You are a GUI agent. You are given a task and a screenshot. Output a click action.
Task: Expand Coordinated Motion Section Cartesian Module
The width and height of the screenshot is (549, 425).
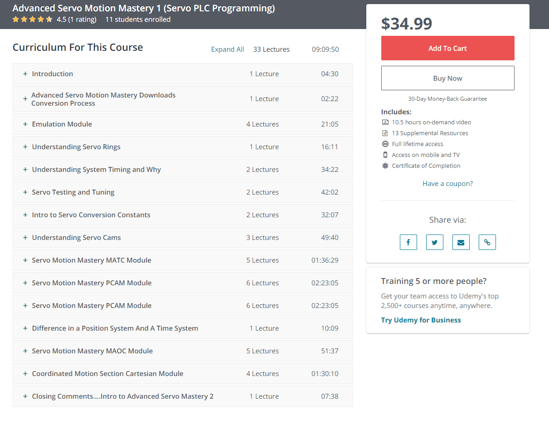pyautogui.click(x=107, y=374)
